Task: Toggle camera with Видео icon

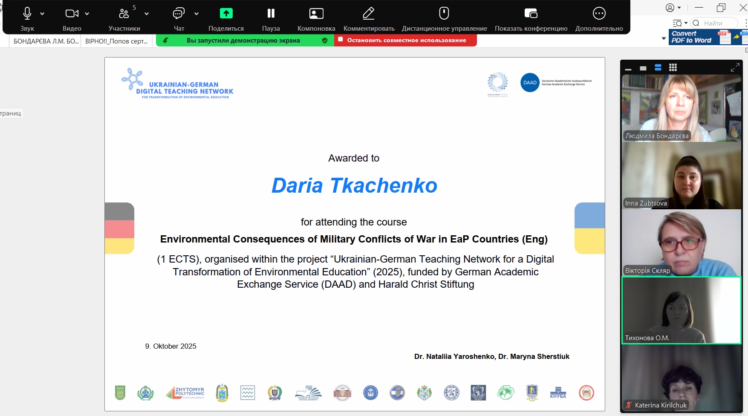Action: 71,14
